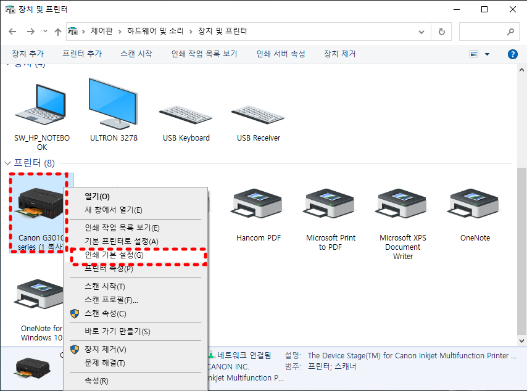This screenshot has height=391, width=527.
Task: Click 제어판 in the breadcrumb path
Action: coord(102,31)
